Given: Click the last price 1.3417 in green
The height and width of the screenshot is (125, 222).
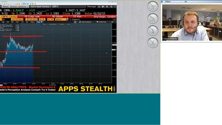Looking at the screenshot, I should click(x=18, y=10).
